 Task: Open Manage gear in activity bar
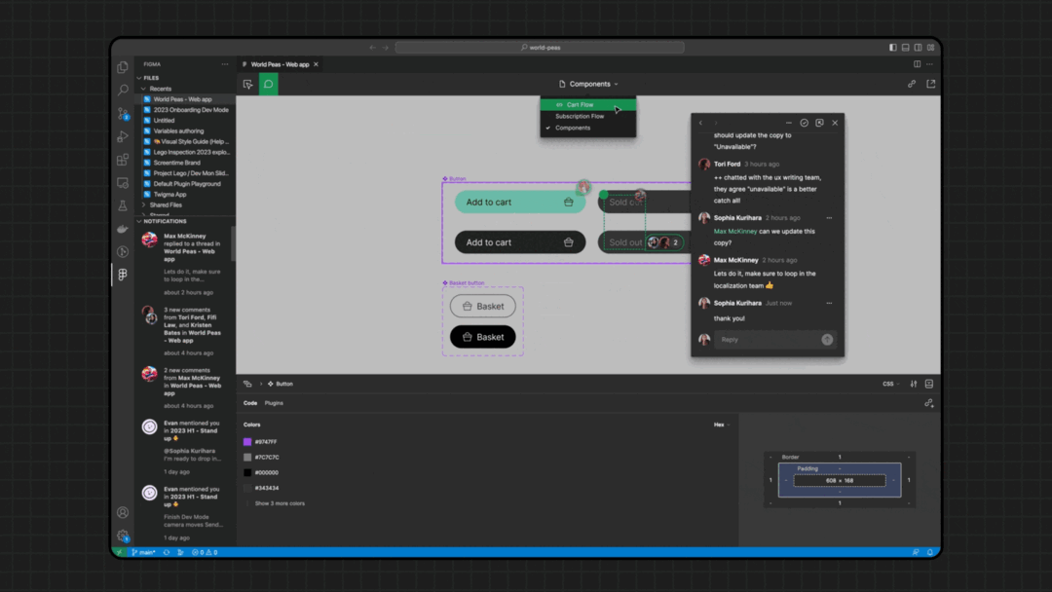pyautogui.click(x=123, y=535)
